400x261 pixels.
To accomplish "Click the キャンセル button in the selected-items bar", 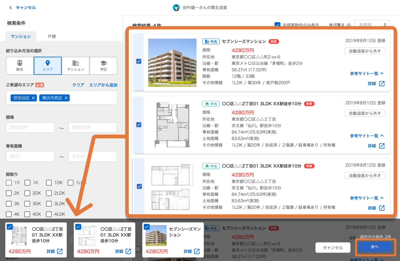I will (333, 247).
